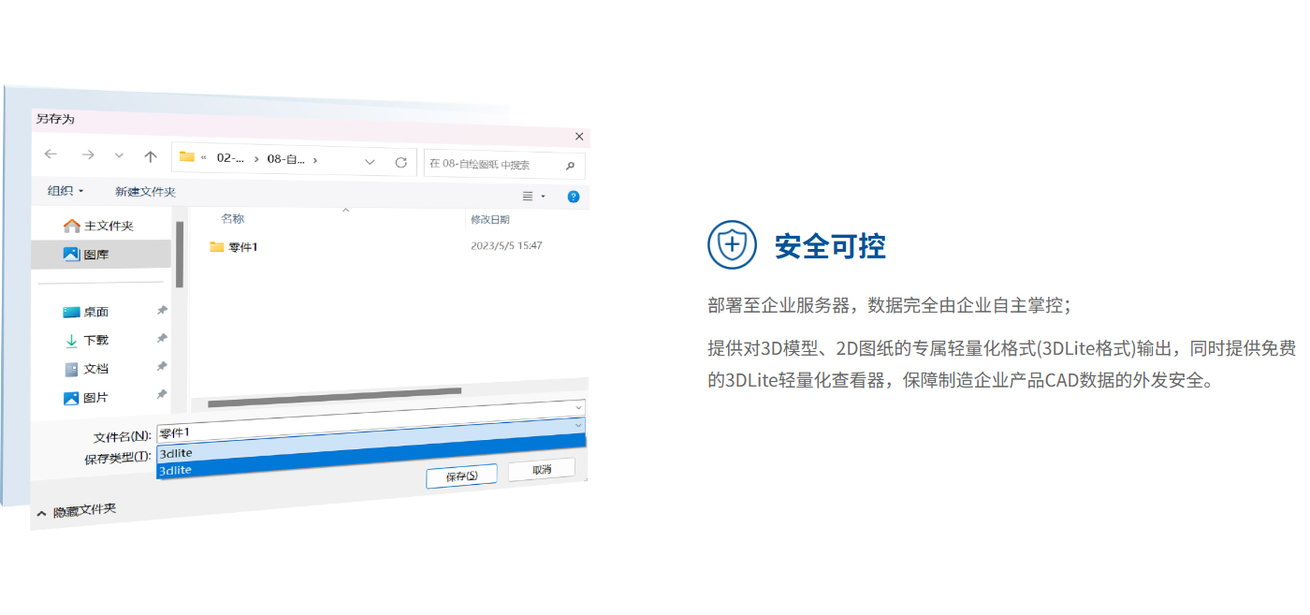Click the 保存(S) button
This screenshot has width=1310, height=615.
pos(461,476)
